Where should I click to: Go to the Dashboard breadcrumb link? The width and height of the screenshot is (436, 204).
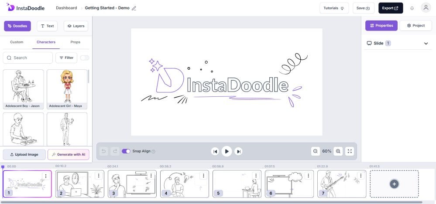[x=66, y=8]
